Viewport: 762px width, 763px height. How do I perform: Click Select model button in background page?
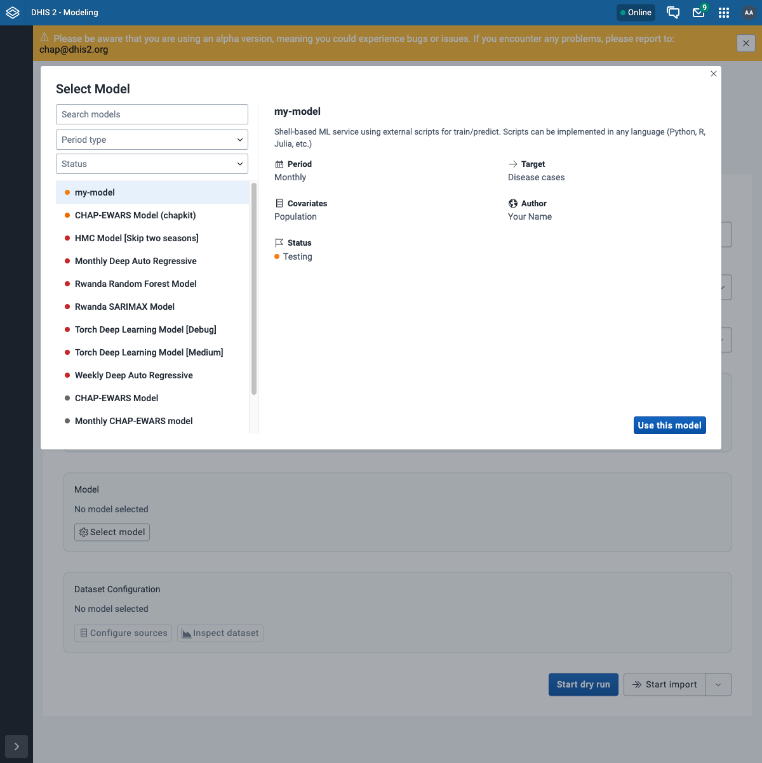point(112,532)
